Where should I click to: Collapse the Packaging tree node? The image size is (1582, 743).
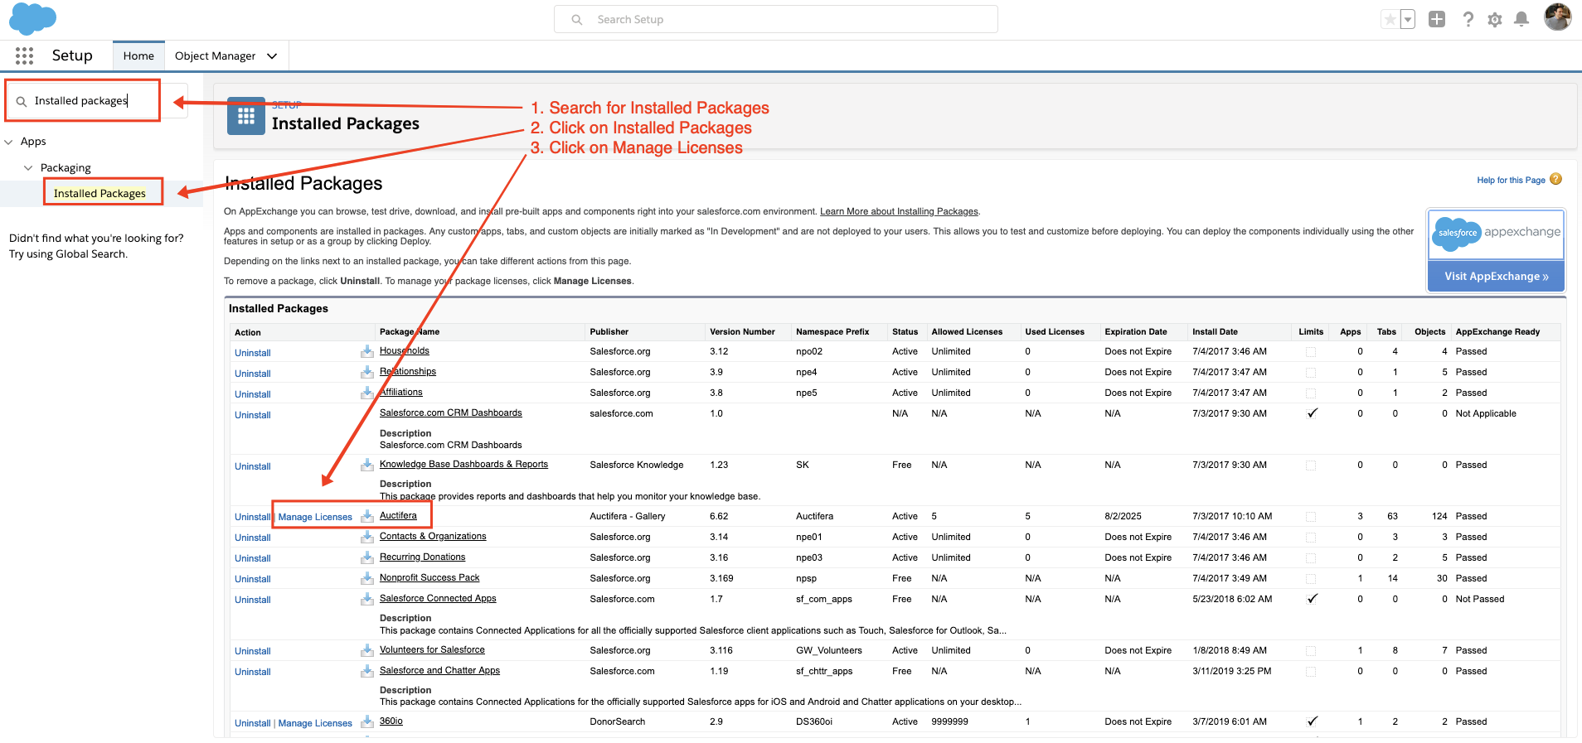[x=28, y=167]
